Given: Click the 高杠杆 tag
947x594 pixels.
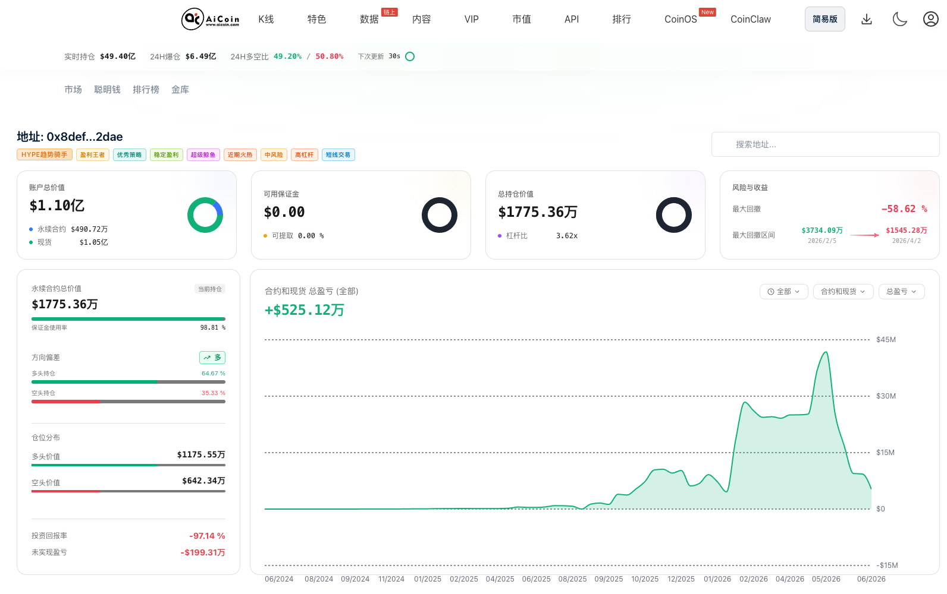Looking at the screenshot, I should [305, 154].
